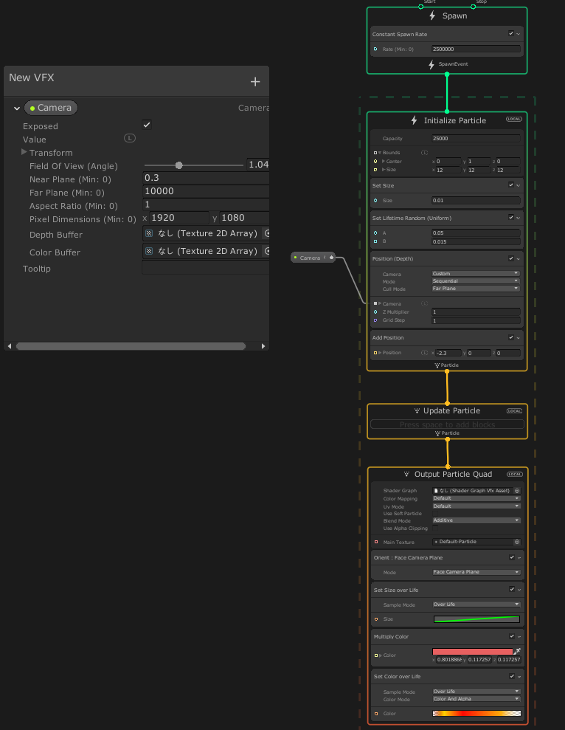The width and height of the screenshot is (565, 730).
Task: Select the Spawn context header
Action: pos(447,16)
